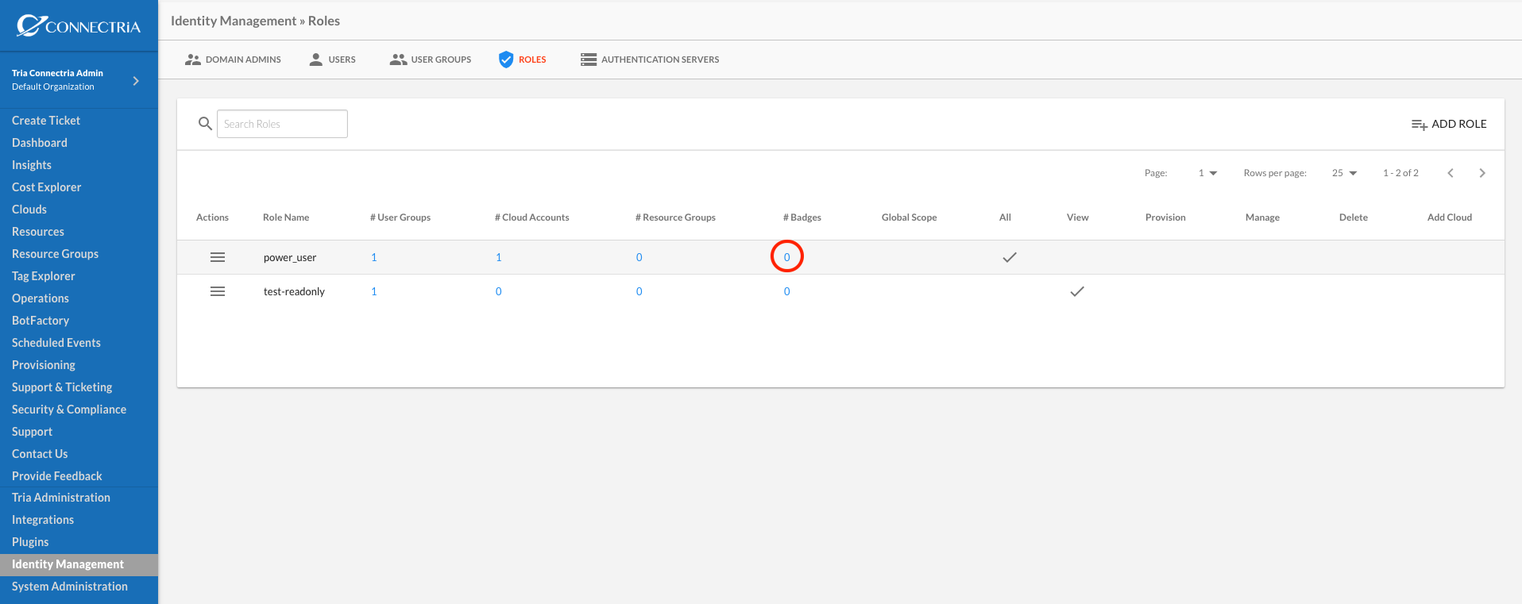Open Provide Feedback in the sidebar
Viewport: 1522px width, 604px height.
pyautogui.click(x=57, y=476)
